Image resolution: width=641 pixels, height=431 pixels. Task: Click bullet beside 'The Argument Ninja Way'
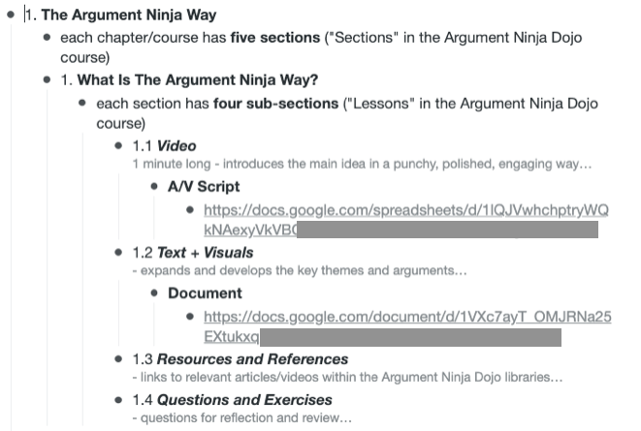click(x=11, y=15)
